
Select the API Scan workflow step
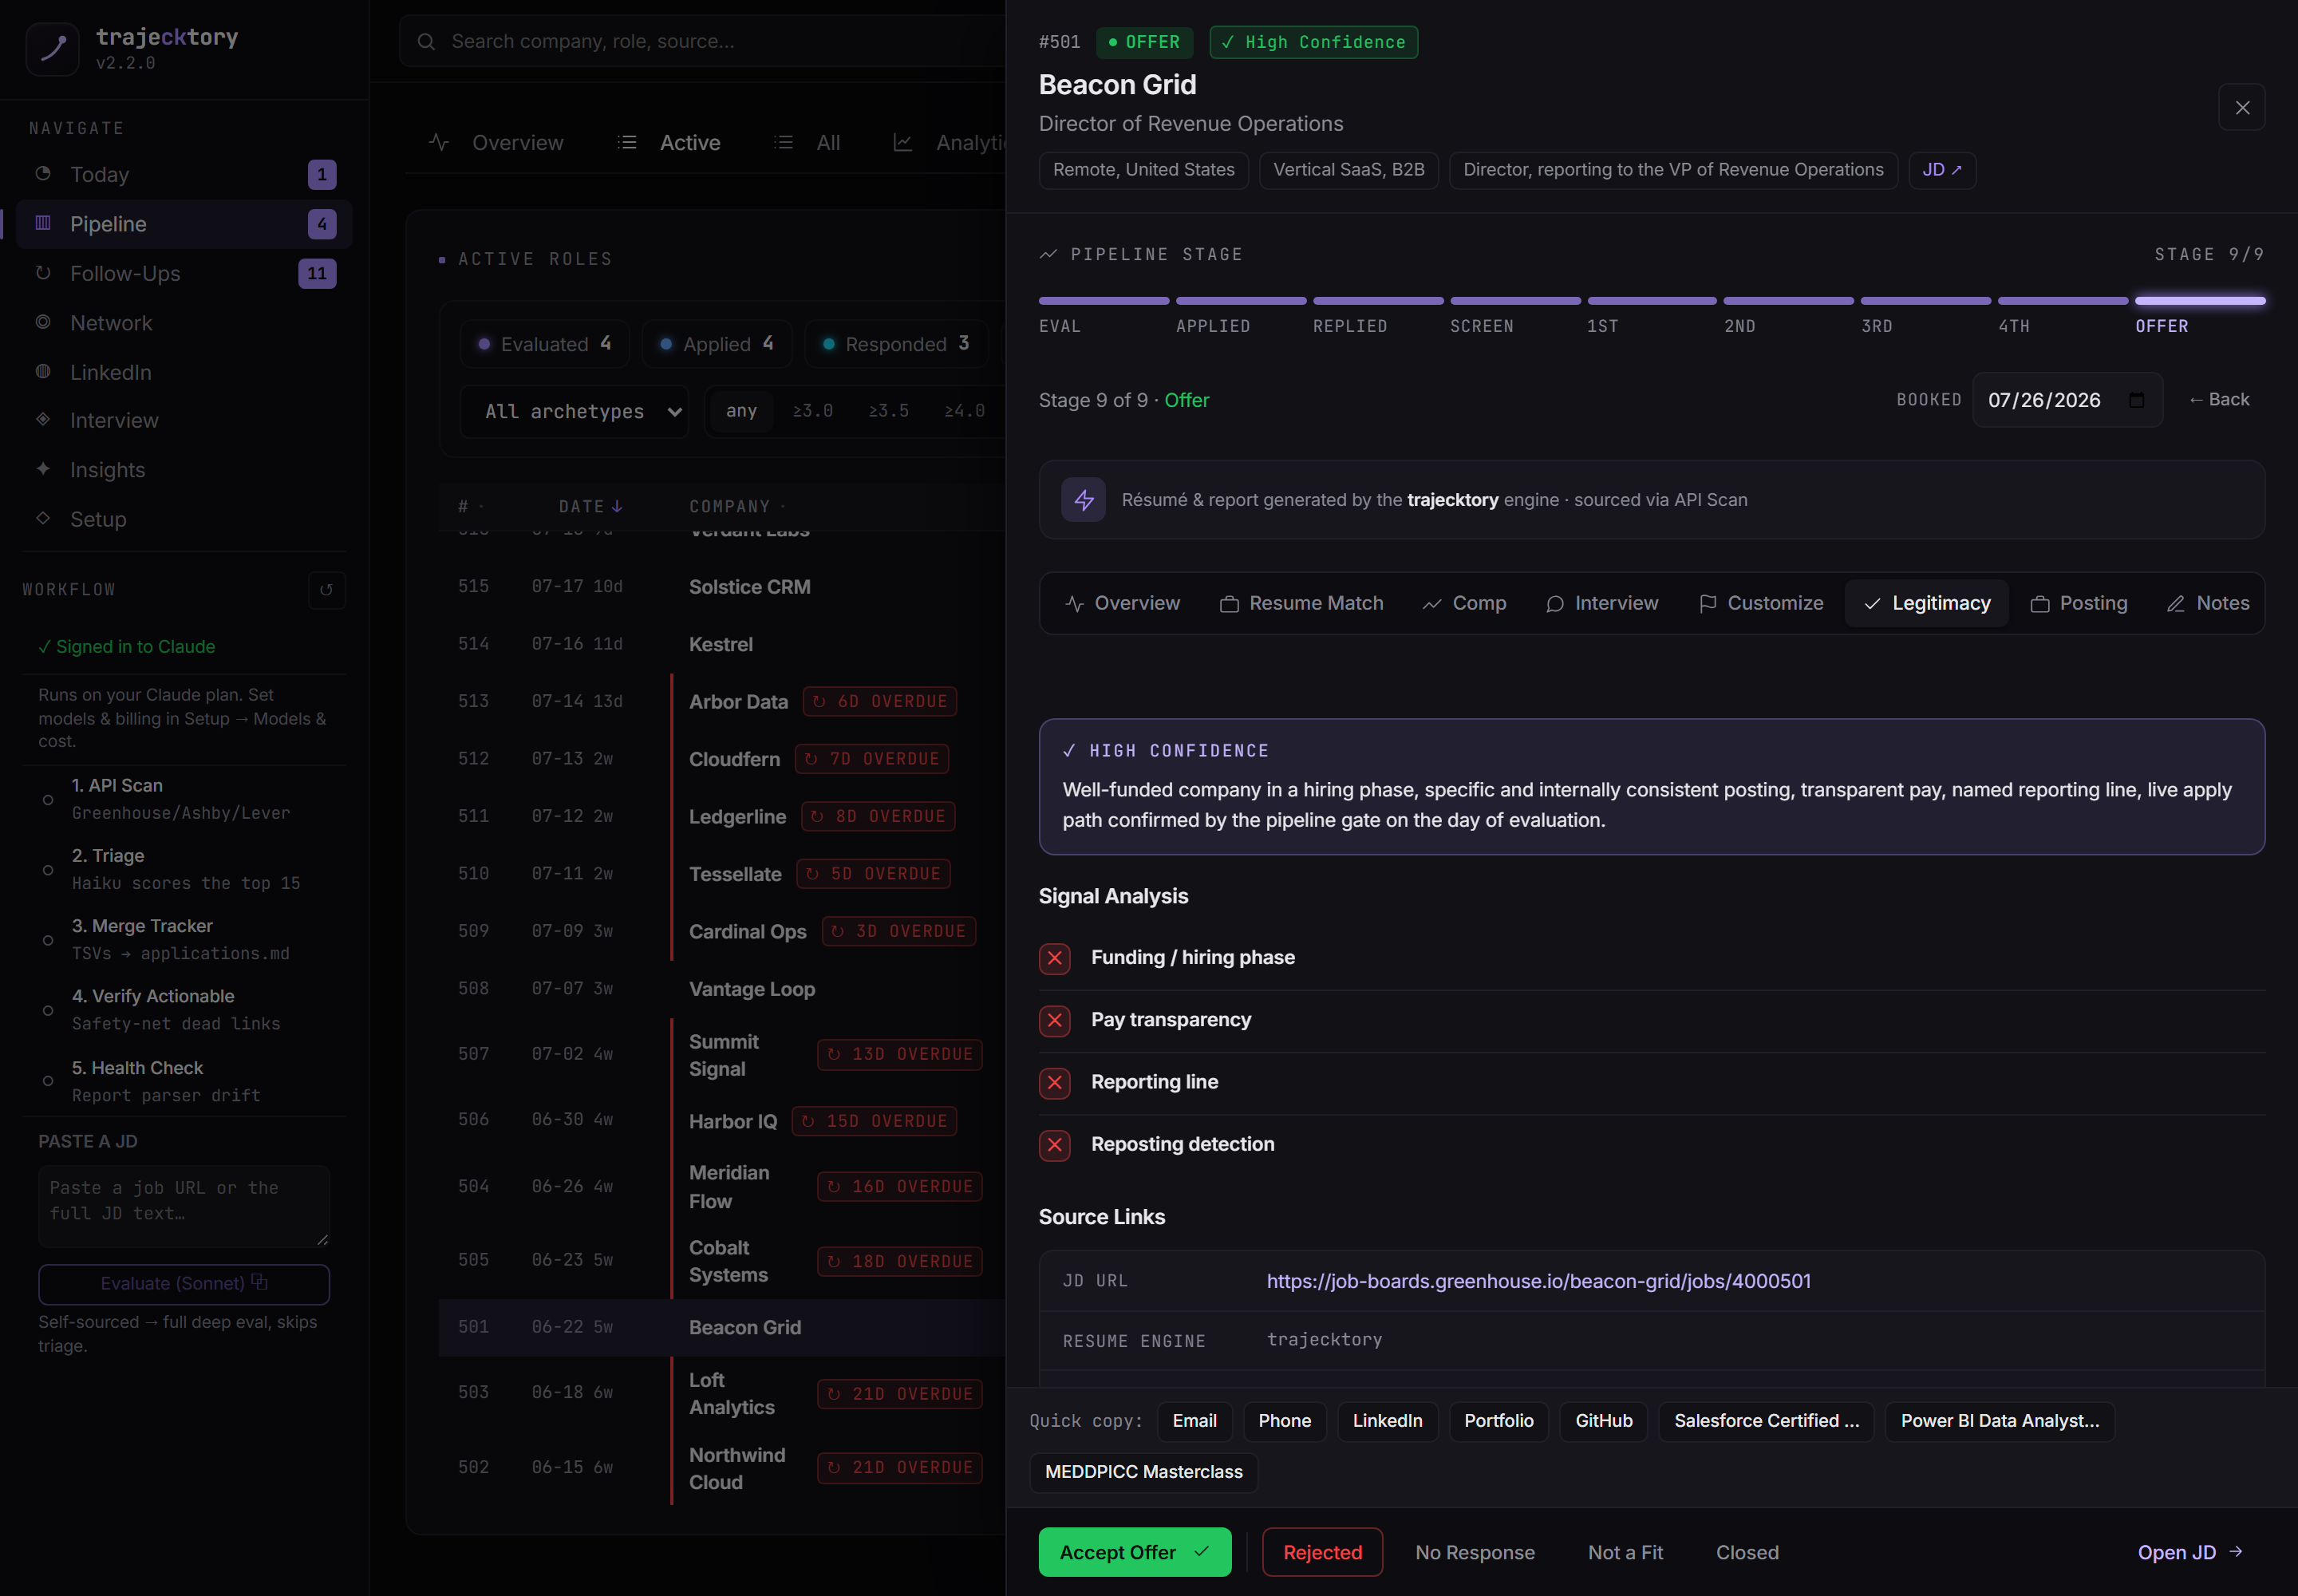click(x=184, y=799)
